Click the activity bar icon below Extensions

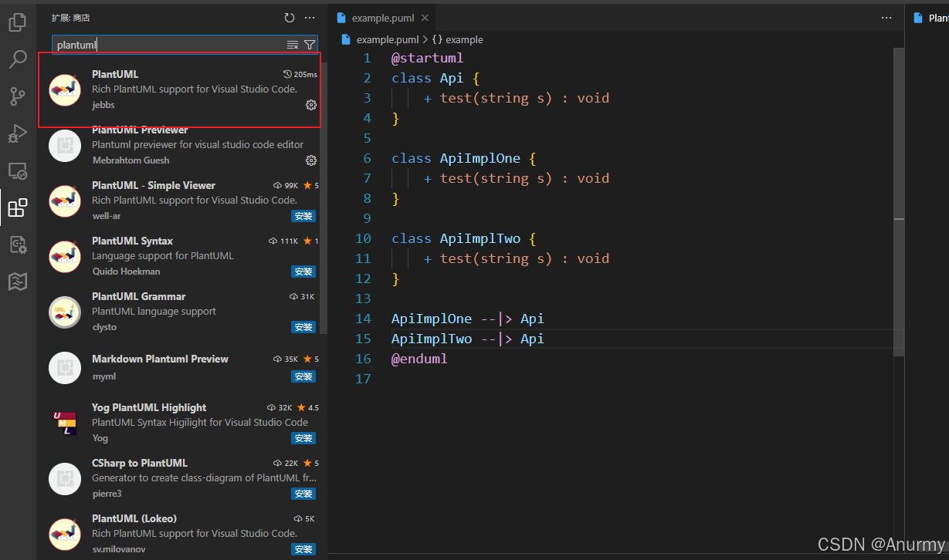pos(17,245)
